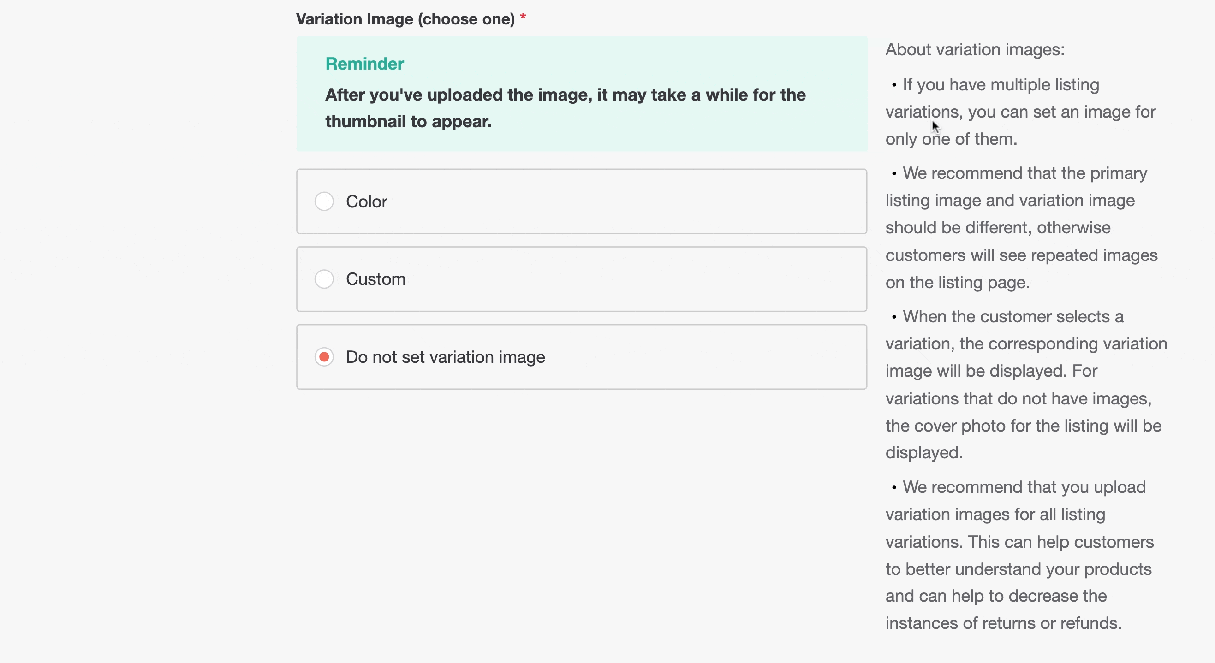1215x663 pixels.
Task: Select the Color radio button
Action: [324, 201]
